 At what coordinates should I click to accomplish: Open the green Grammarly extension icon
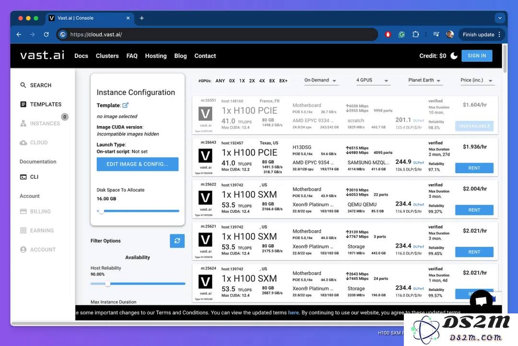click(x=402, y=35)
